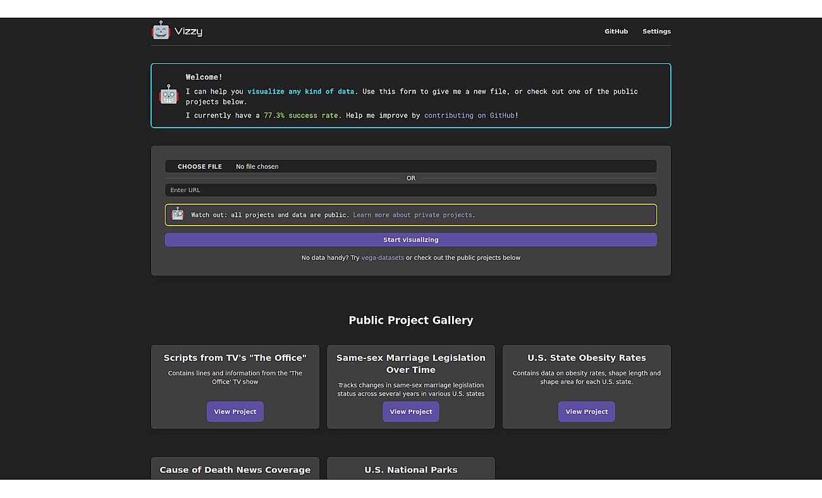This screenshot has width=822, height=498.
Task: Click the robot icon in the warning notice
Action: [x=178, y=214]
